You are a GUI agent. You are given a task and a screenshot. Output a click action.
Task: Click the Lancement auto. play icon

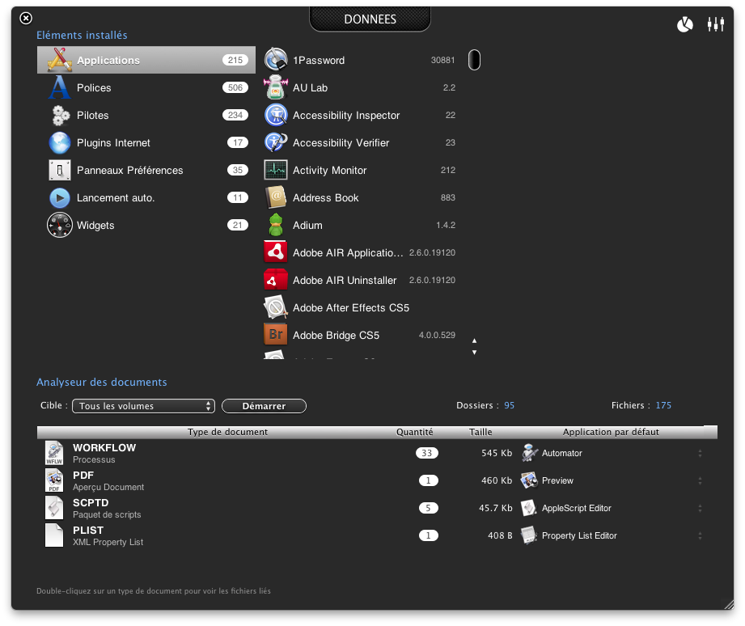[60, 197]
